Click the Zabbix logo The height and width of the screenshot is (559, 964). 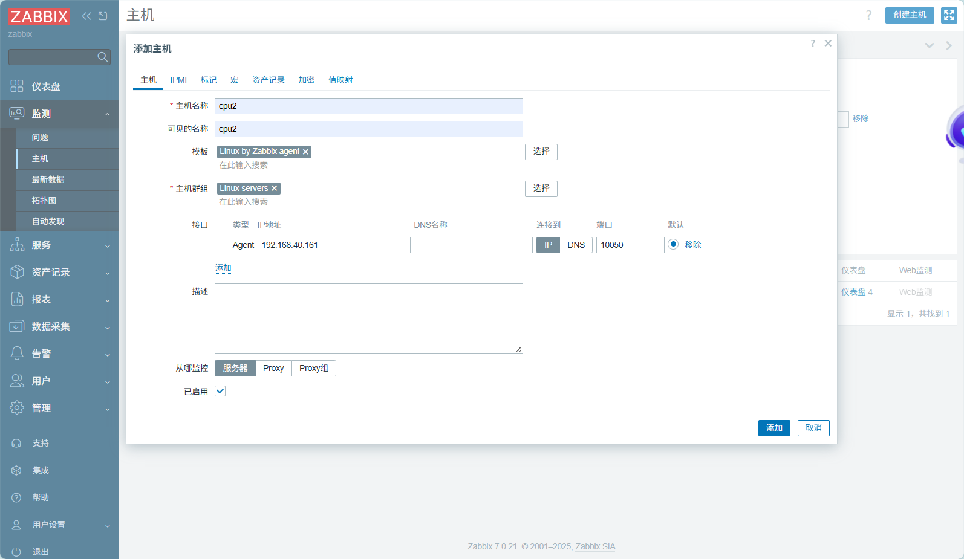point(39,16)
